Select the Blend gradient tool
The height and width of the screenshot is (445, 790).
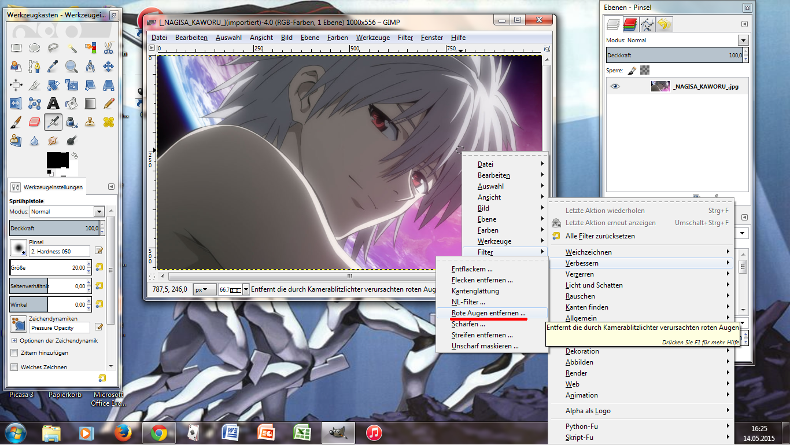pos(90,104)
